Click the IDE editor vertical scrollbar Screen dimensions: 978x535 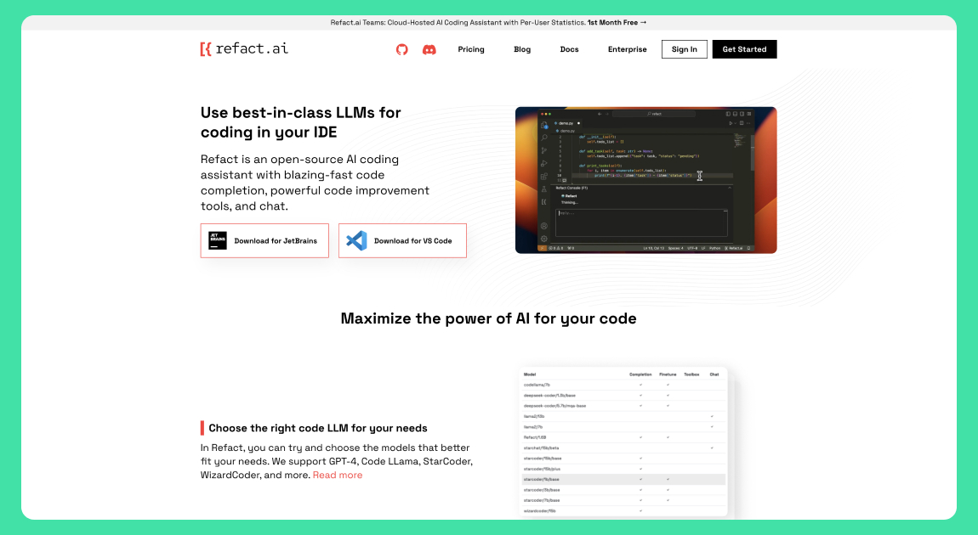pyautogui.click(x=752, y=153)
